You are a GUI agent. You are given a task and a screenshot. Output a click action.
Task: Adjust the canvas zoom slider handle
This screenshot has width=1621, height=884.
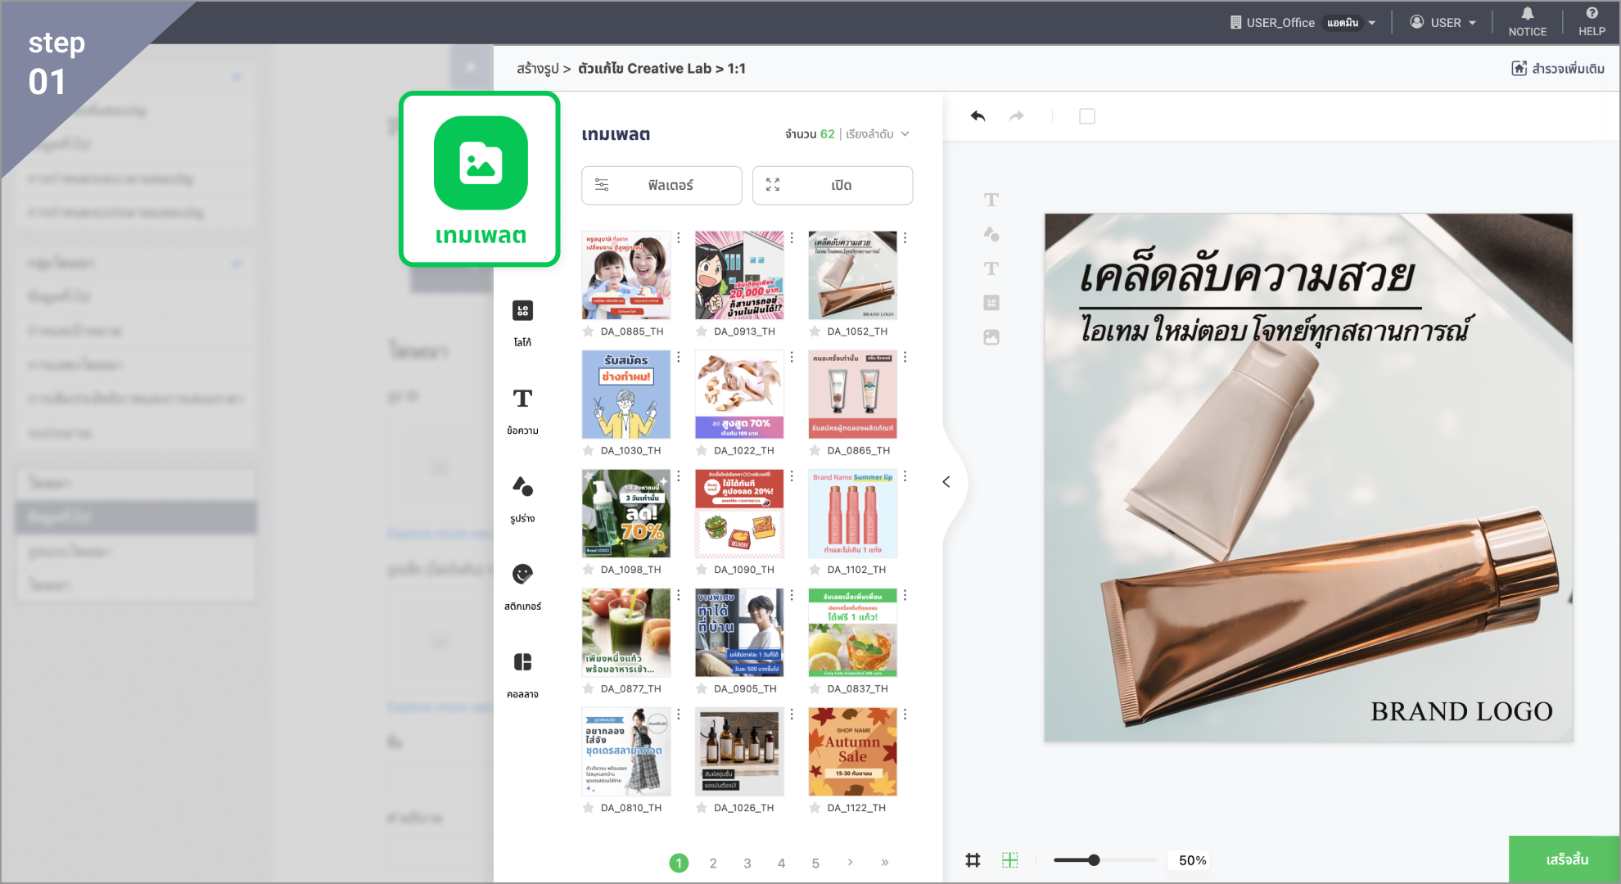click(x=1094, y=860)
